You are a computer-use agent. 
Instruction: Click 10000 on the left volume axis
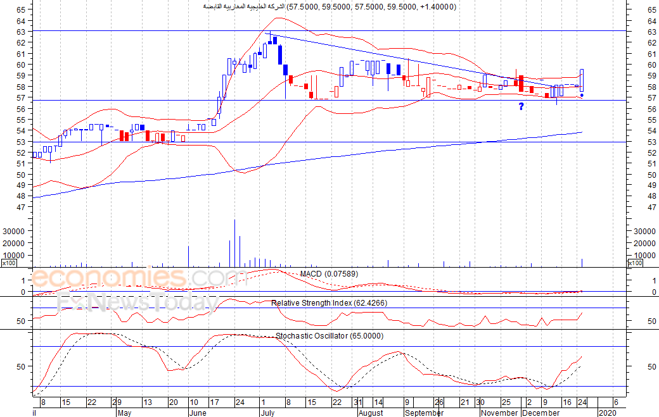point(13,256)
